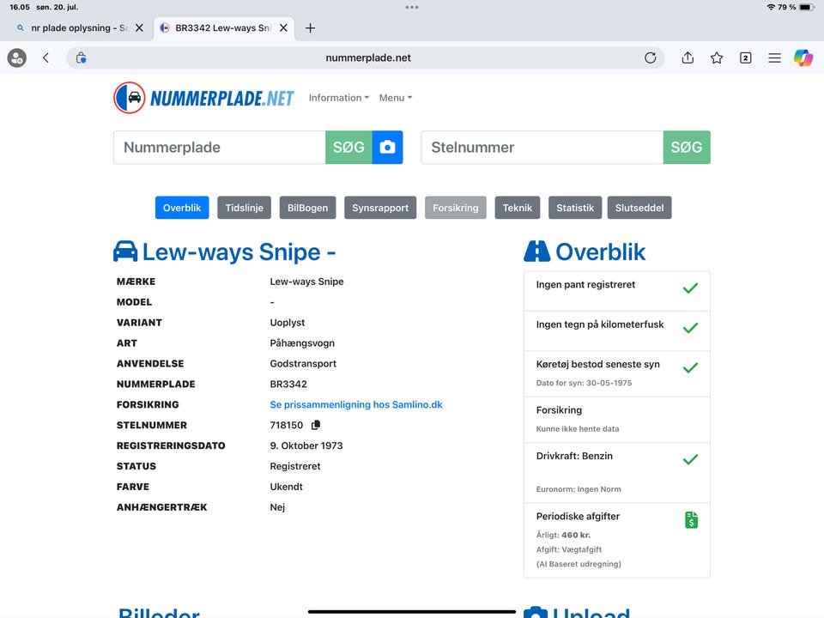Click the car icon beside Lew-ways Snipe heading

point(125,251)
